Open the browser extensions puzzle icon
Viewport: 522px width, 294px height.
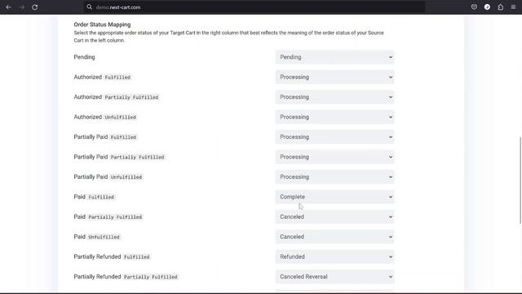(x=500, y=7)
